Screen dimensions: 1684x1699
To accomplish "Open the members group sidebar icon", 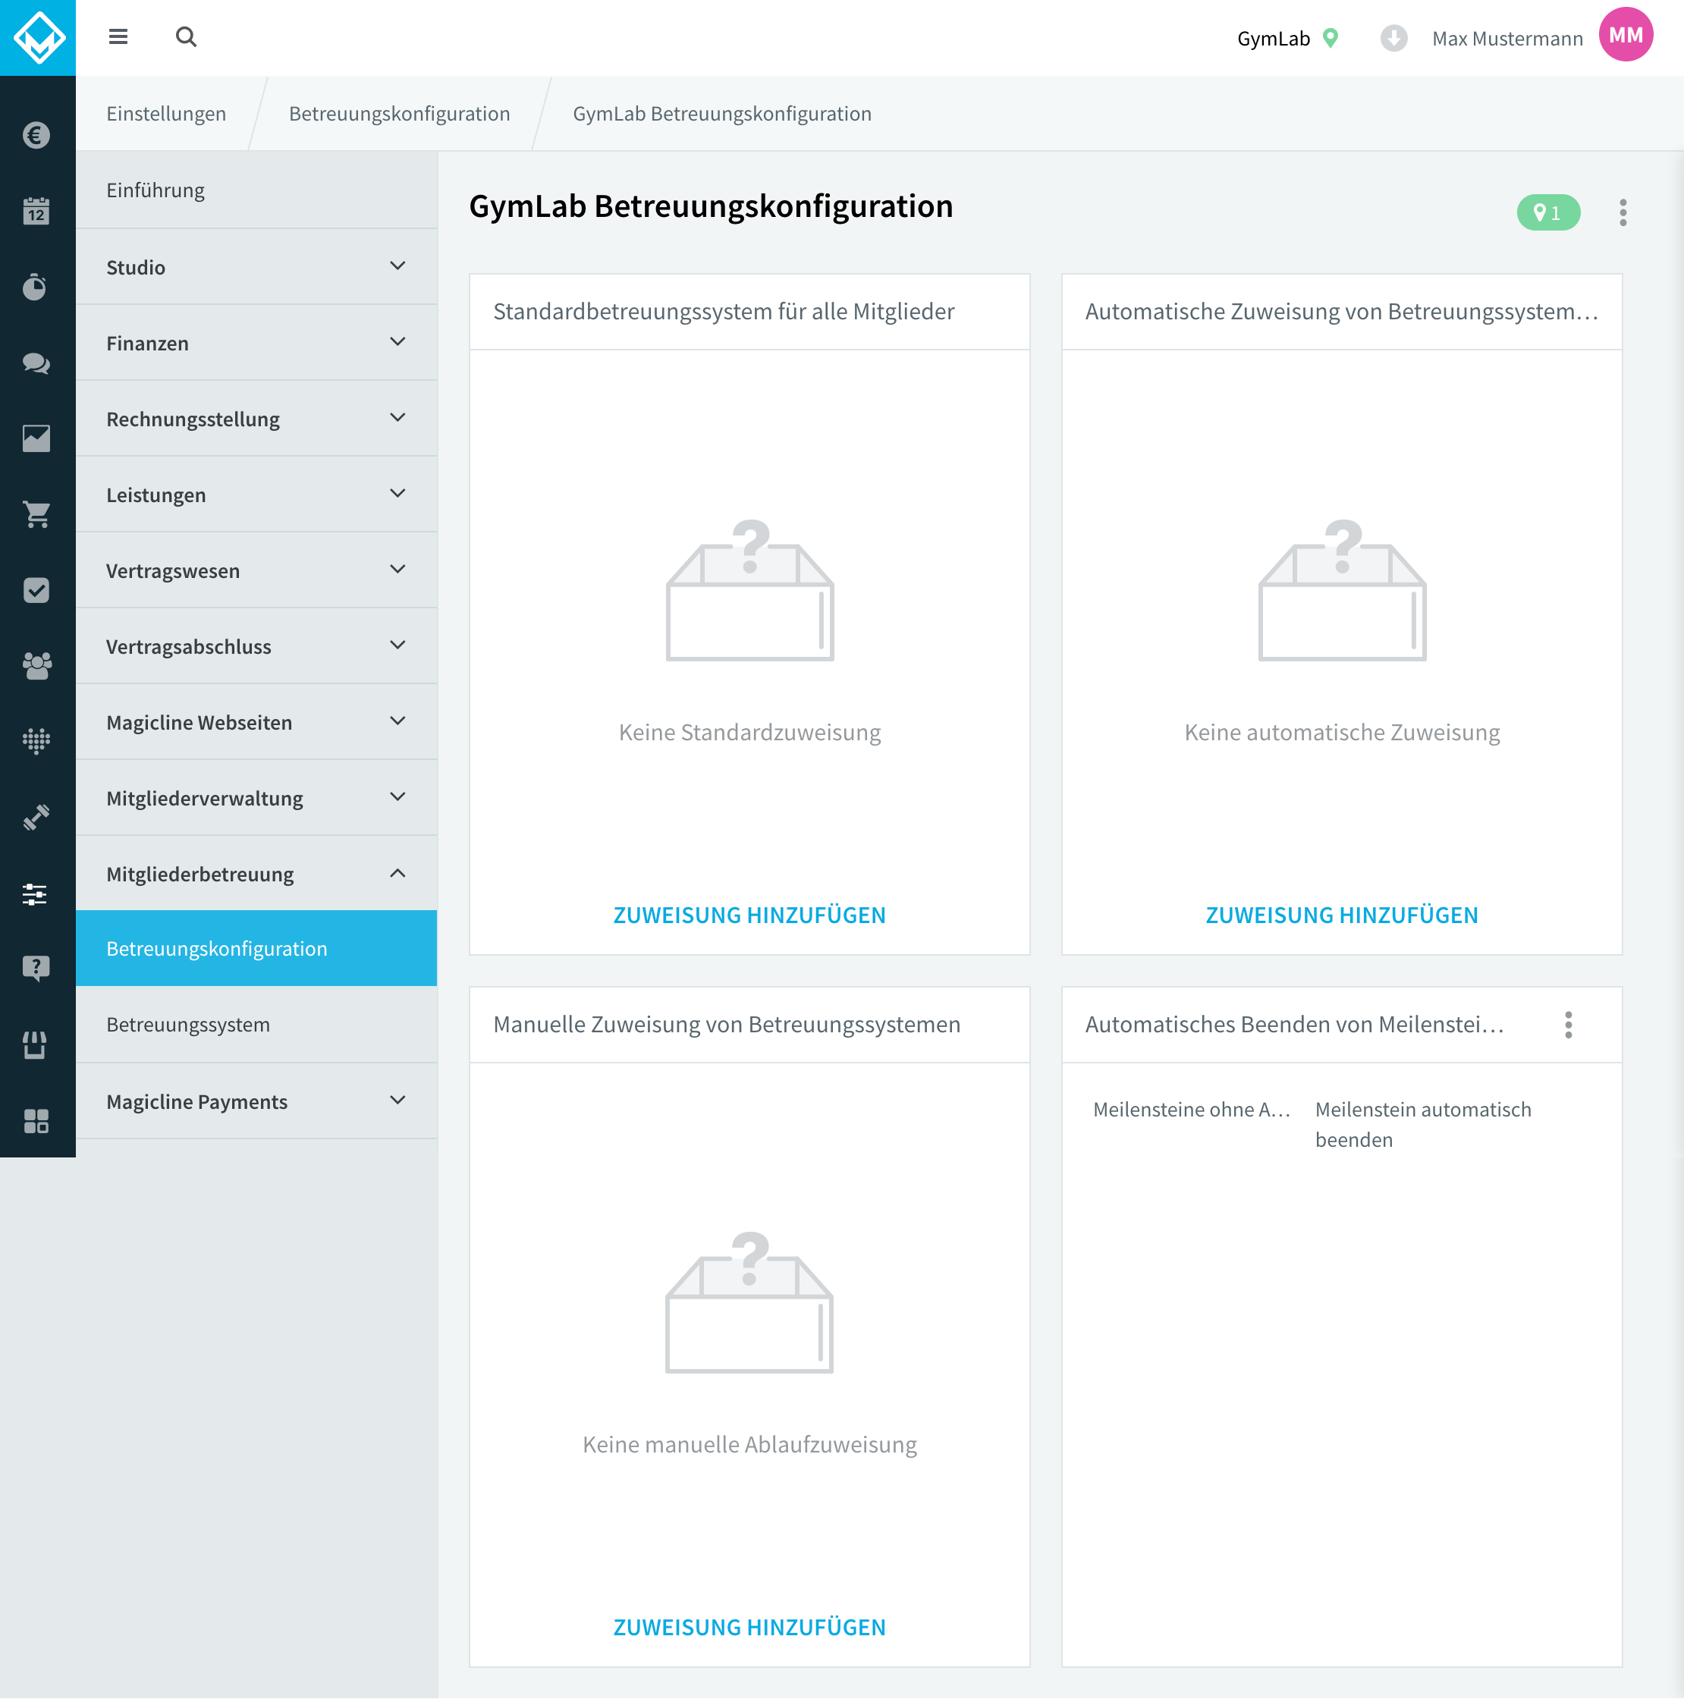I will click(36, 666).
